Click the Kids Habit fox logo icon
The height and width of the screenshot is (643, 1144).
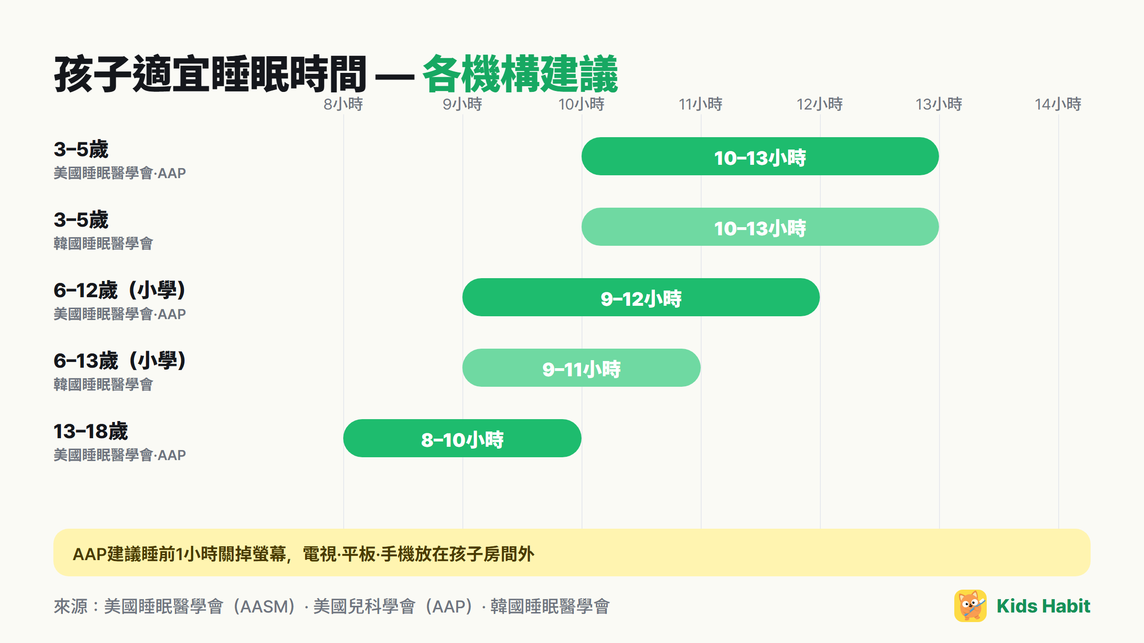[970, 606]
